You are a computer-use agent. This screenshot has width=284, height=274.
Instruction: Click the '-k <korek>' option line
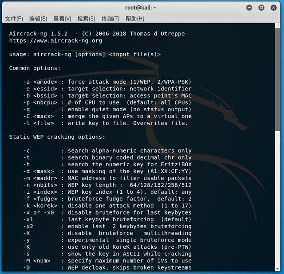point(107,206)
